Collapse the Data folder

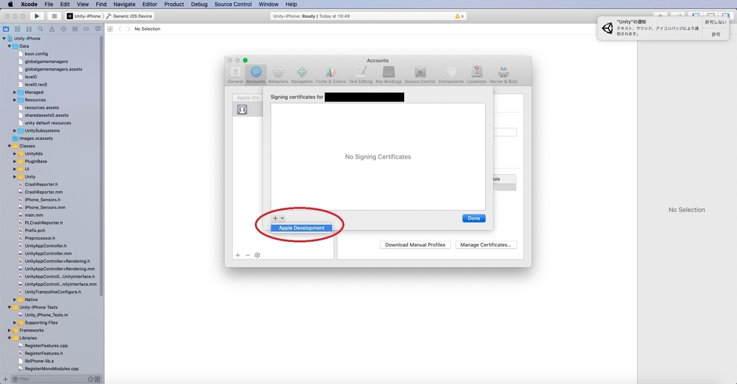[9, 46]
